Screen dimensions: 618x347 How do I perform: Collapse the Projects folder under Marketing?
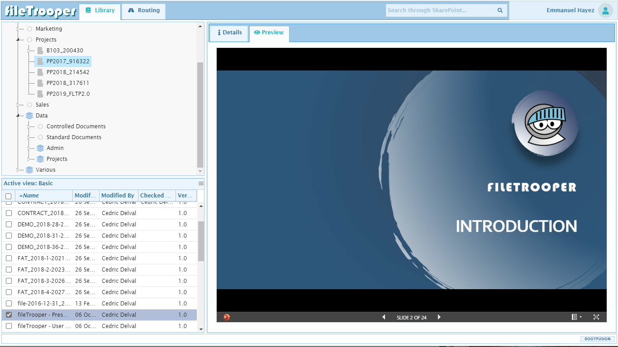(18, 40)
